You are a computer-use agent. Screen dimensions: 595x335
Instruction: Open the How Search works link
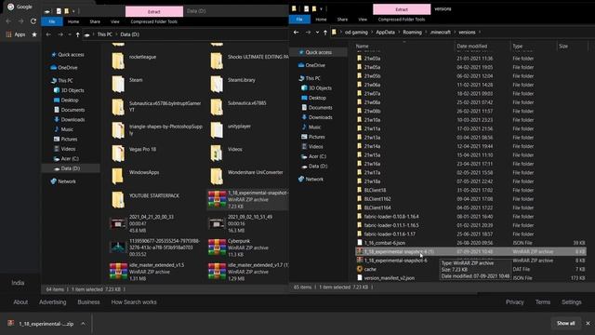134,302
